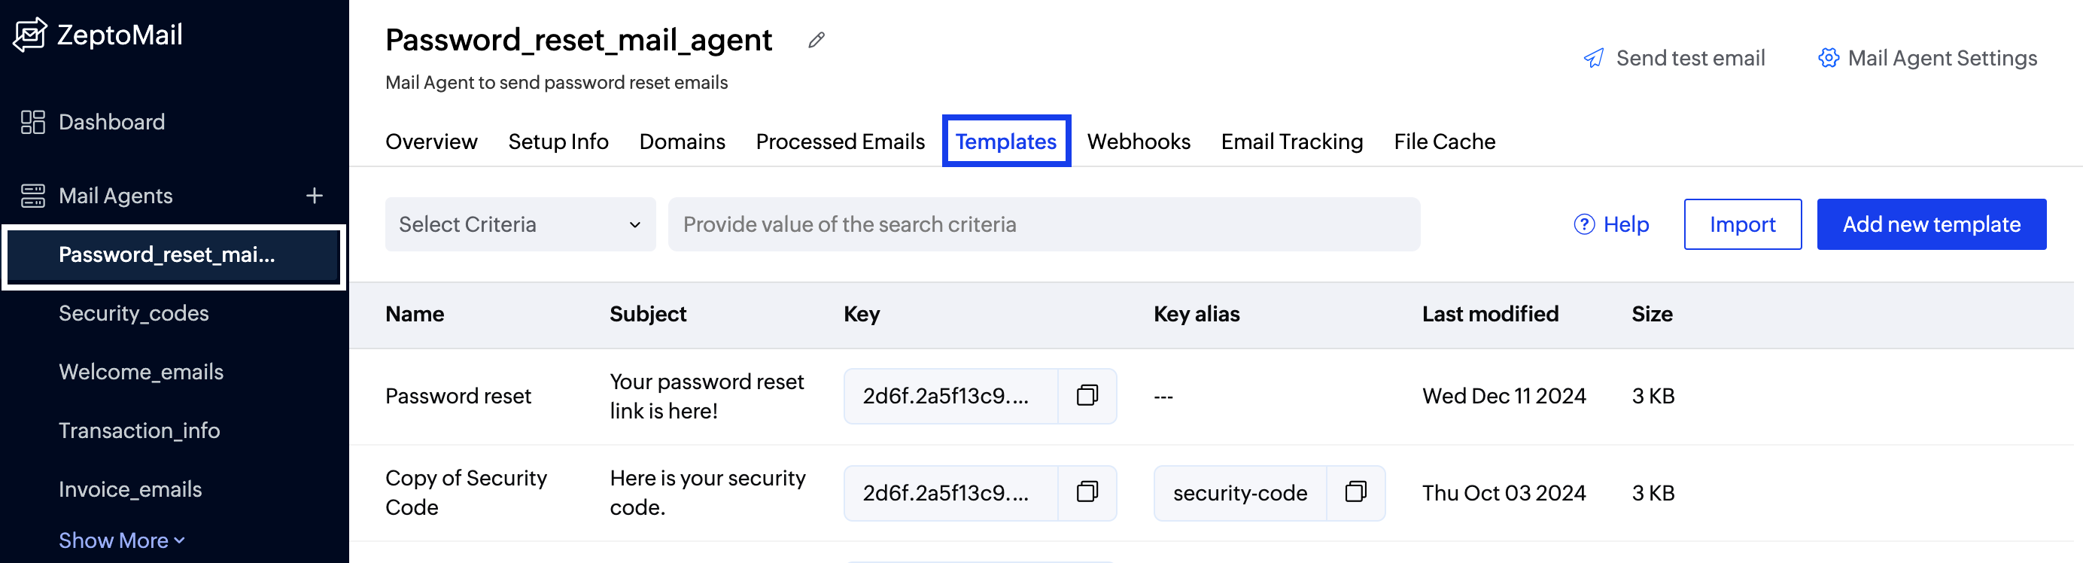The width and height of the screenshot is (2083, 563).
Task: Open the Invoice_emails mail agent
Action: pos(130,489)
